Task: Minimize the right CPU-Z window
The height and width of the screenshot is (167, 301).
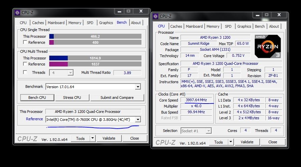Action: click(258, 15)
